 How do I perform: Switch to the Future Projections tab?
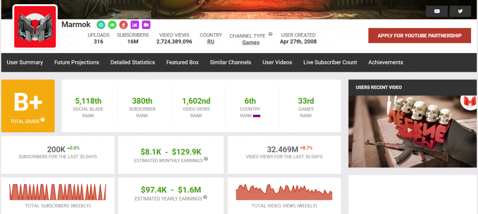[77, 62]
